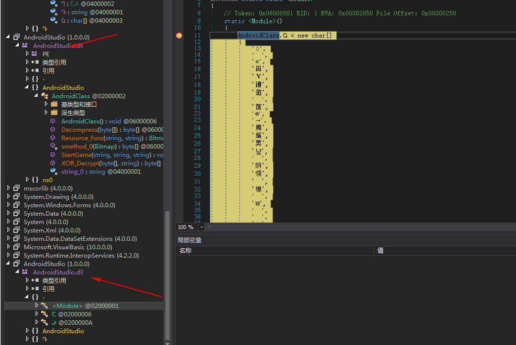
Task: Click the token comment on line 8
Action: click(339, 13)
